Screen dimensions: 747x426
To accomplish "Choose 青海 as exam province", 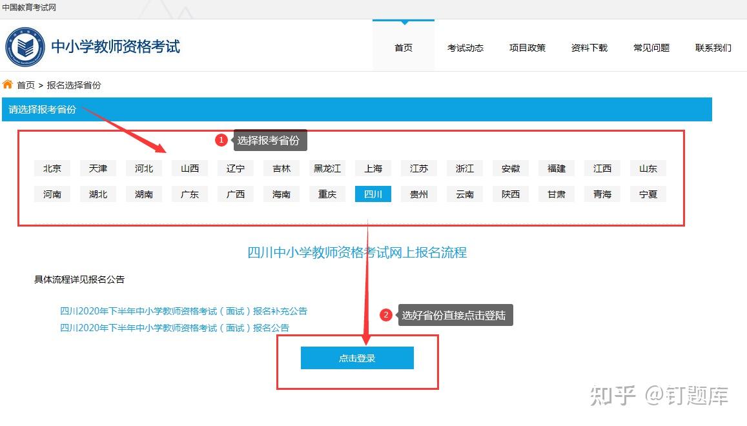I will pos(602,194).
